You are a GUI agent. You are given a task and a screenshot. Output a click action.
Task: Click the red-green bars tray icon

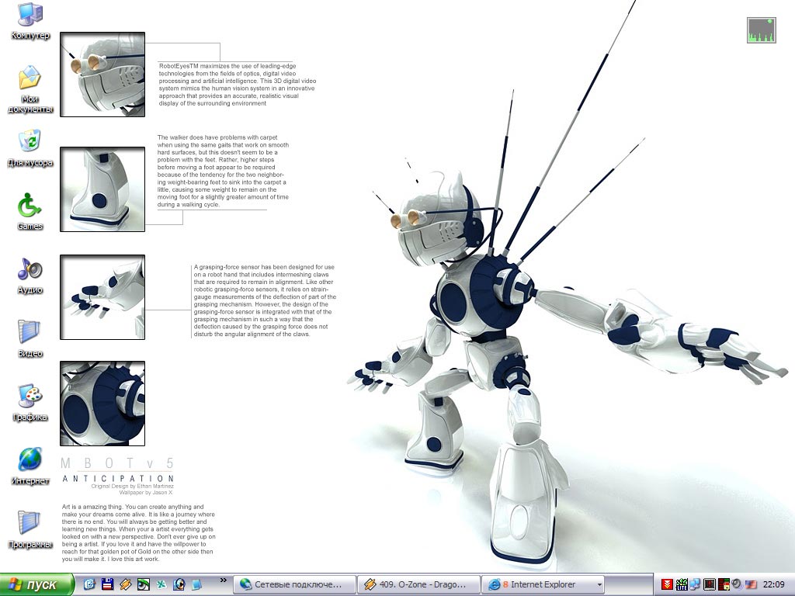coord(724,584)
